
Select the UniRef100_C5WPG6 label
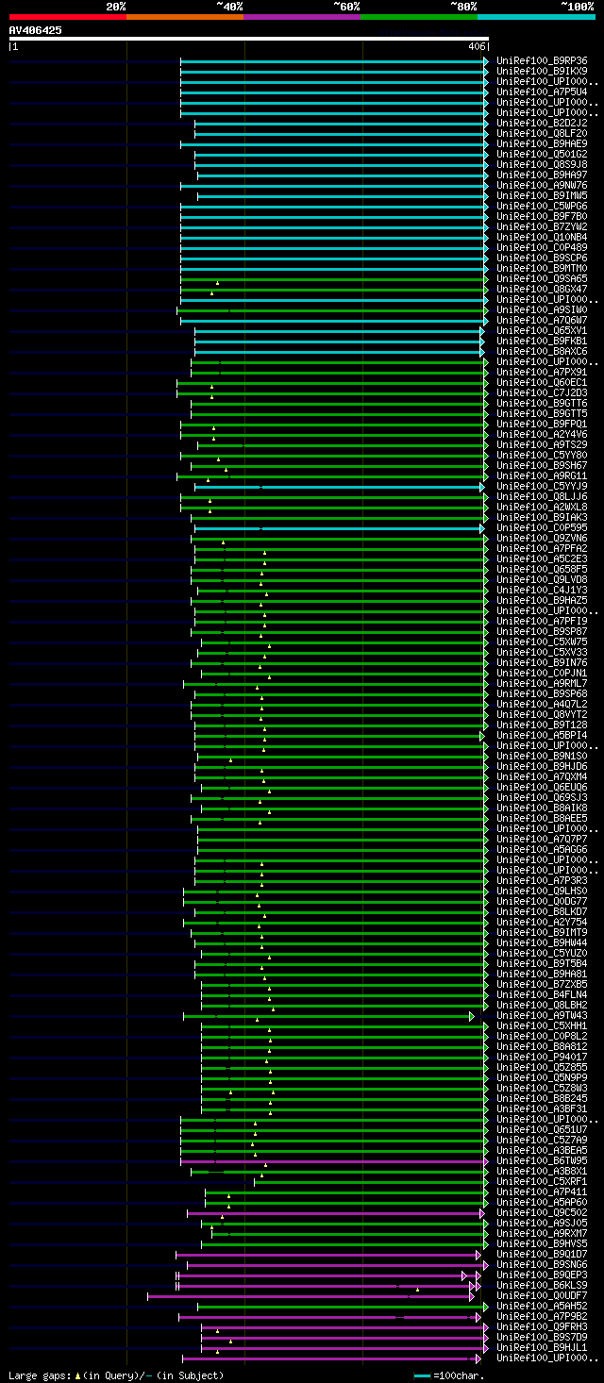pos(542,206)
